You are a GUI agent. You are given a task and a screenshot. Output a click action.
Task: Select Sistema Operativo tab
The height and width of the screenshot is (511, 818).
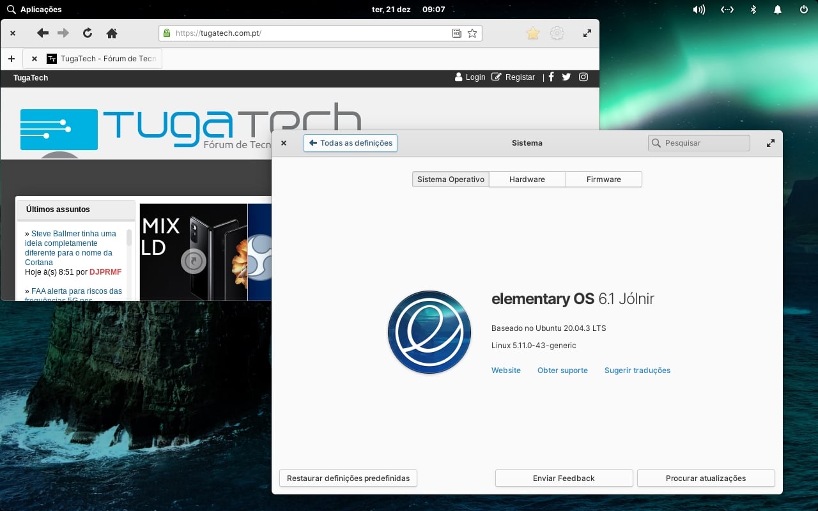pyautogui.click(x=451, y=179)
